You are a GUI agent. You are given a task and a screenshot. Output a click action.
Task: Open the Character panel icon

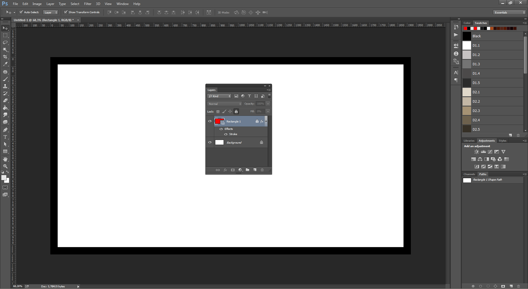[x=456, y=73]
